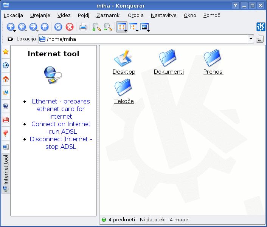
Task: Click the window menu icon in title bar
Action: pos(6,6)
